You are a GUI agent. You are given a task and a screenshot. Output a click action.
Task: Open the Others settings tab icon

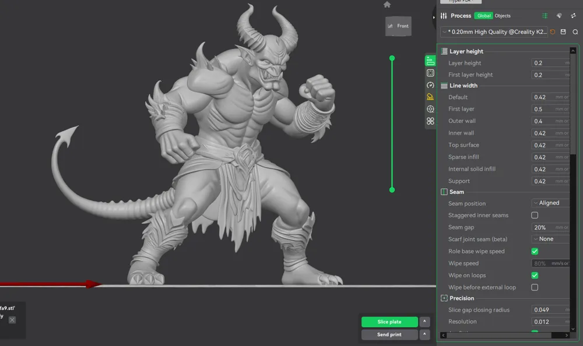point(430,121)
